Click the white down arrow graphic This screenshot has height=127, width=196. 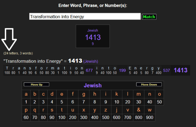click(x=9, y=39)
